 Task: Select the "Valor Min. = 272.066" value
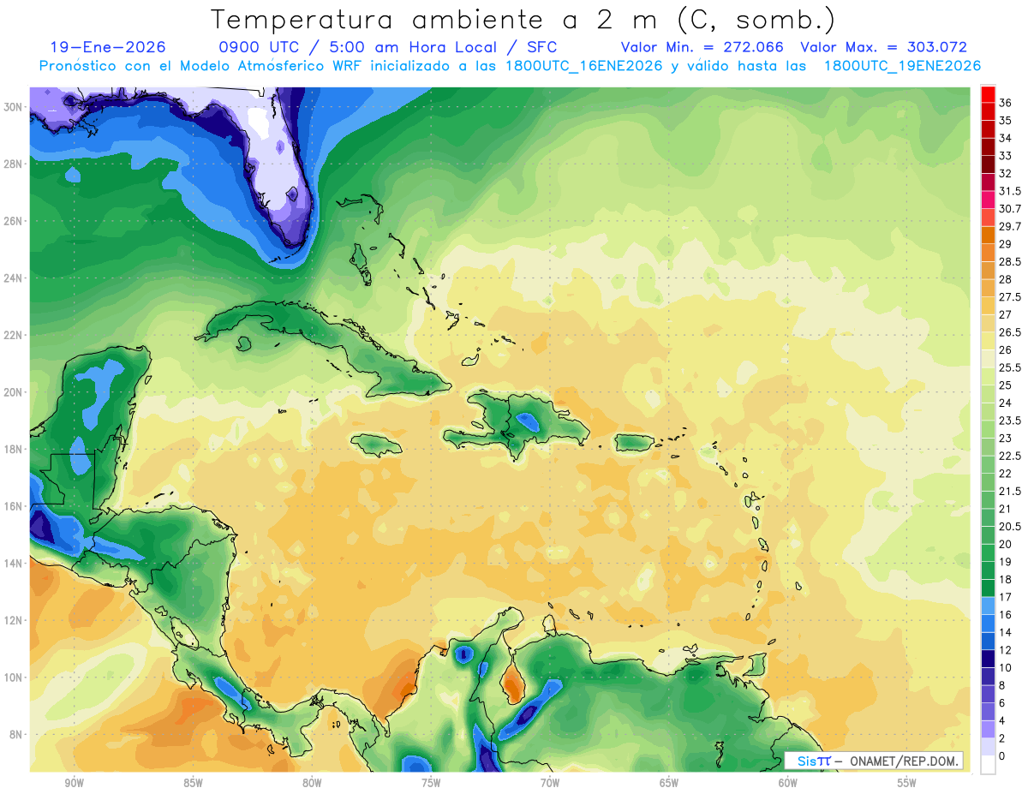pyautogui.click(x=702, y=47)
